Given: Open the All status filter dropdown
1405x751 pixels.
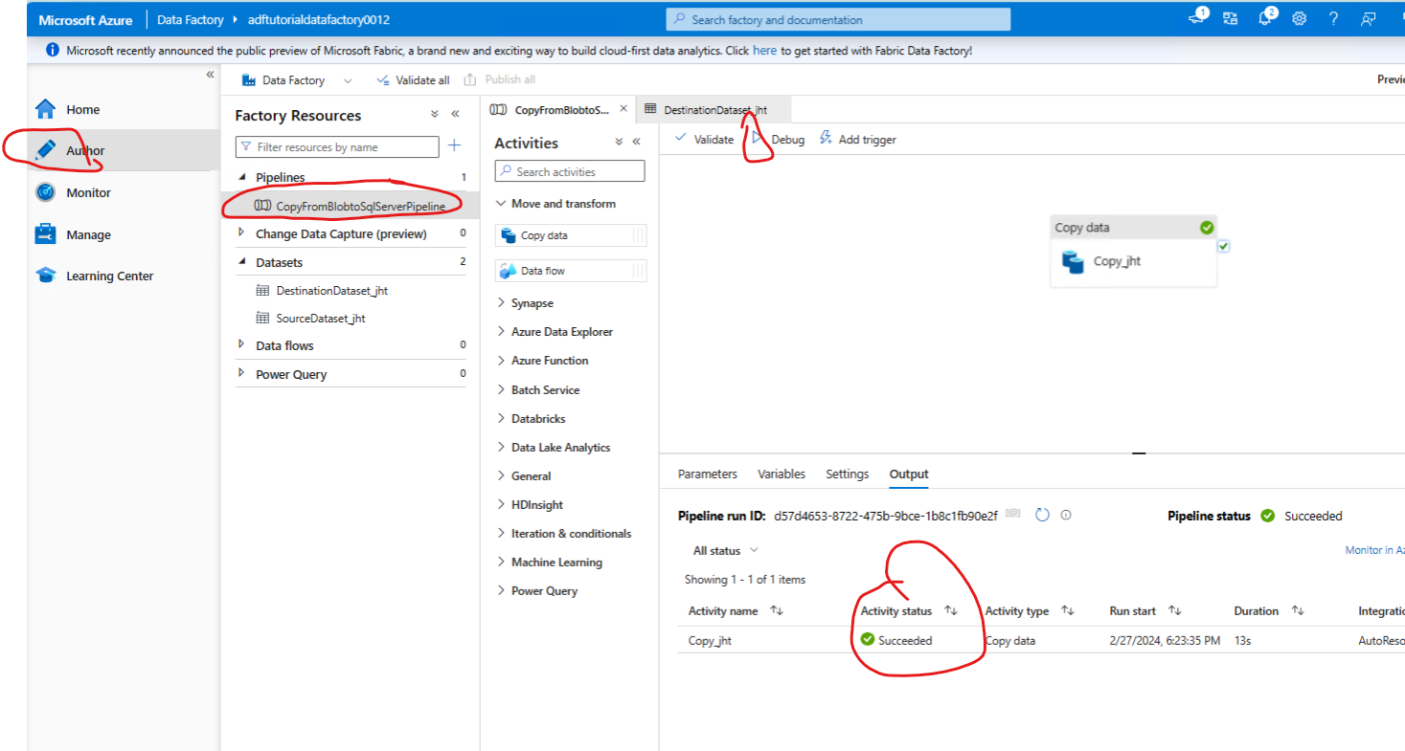Looking at the screenshot, I should (x=726, y=550).
